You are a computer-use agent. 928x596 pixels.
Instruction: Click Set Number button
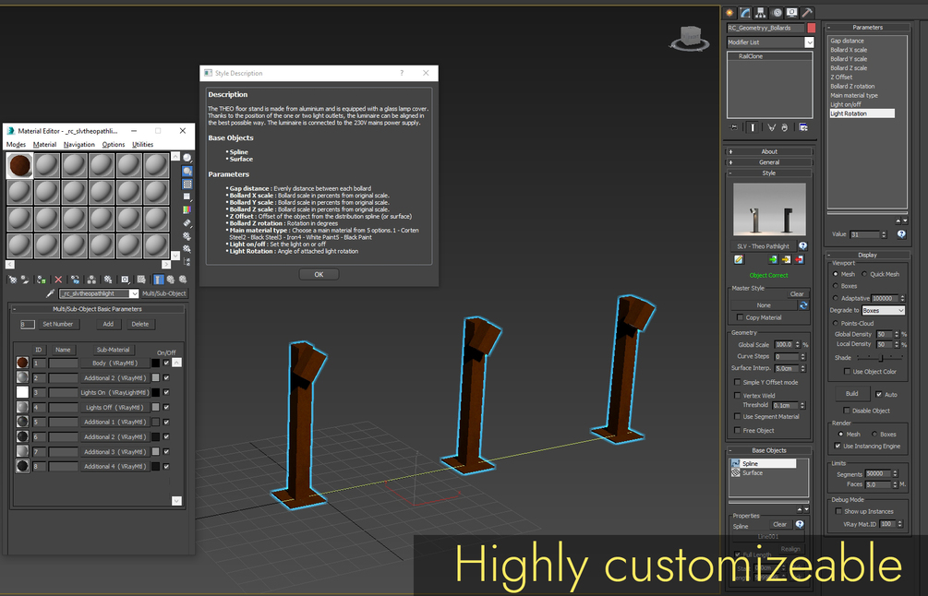pos(57,324)
